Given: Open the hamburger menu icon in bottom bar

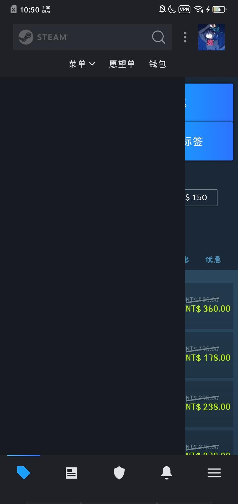Looking at the screenshot, I should pos(214,473).
